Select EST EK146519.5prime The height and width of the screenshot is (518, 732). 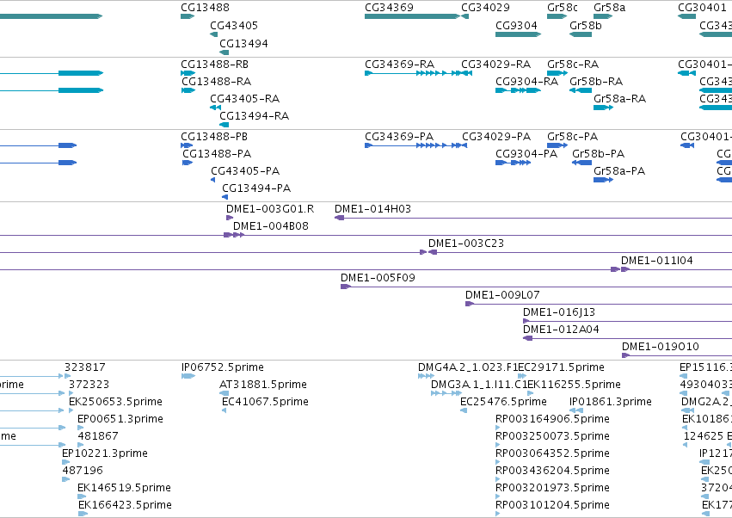pyautogui.click(x=124, y=488)
